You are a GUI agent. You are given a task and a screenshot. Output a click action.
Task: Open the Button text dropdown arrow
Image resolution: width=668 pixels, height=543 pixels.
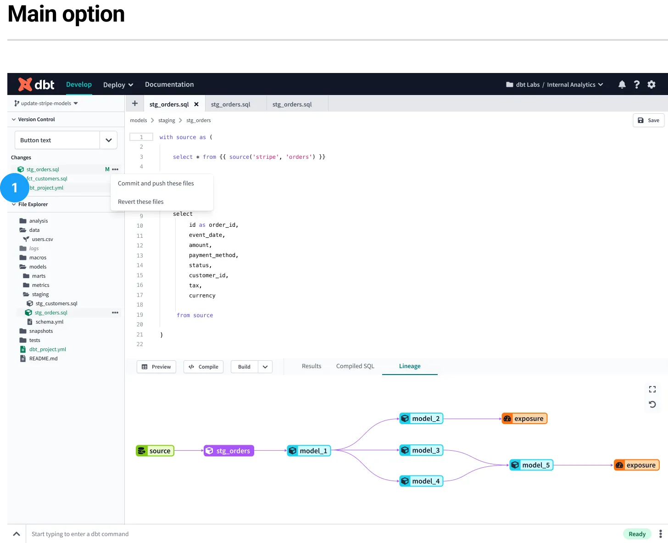click(109, 140)
